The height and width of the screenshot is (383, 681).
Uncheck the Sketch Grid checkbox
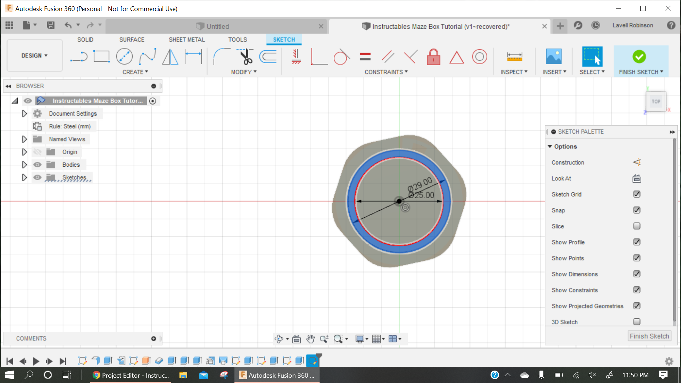click(637, 194)
